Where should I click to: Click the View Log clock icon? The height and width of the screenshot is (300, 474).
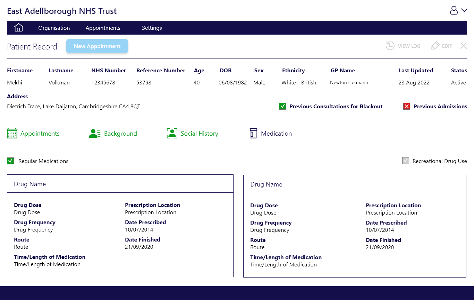(390, 46)
